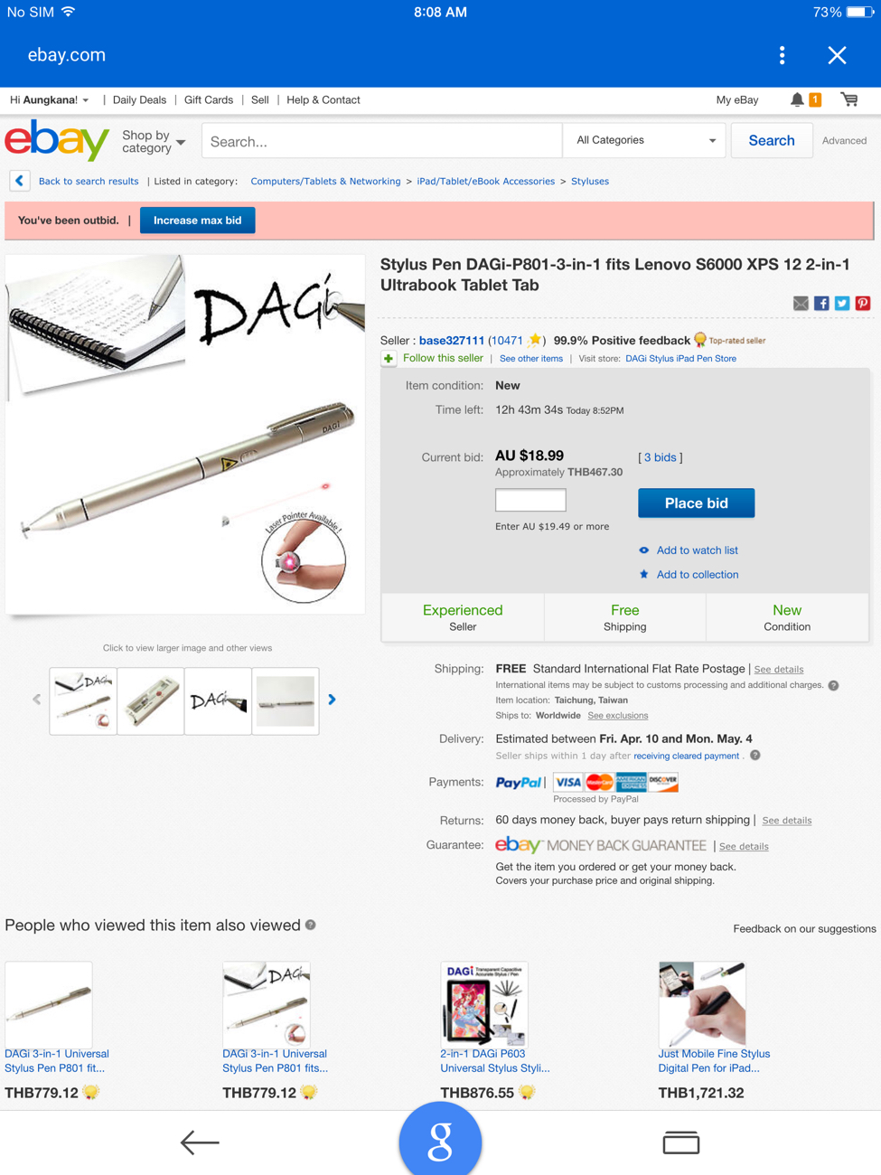Tap the blue Google g button

point(440,1141)
